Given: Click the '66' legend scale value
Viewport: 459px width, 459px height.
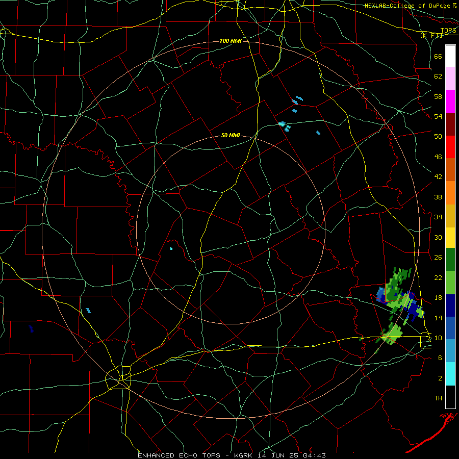Looking at the screenshot, I should point(438,56).
